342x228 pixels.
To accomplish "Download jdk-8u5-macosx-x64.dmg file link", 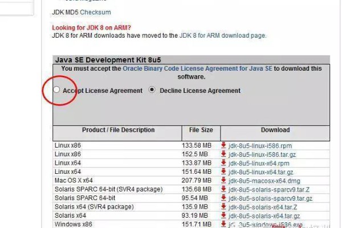I will tap(264, 181).
